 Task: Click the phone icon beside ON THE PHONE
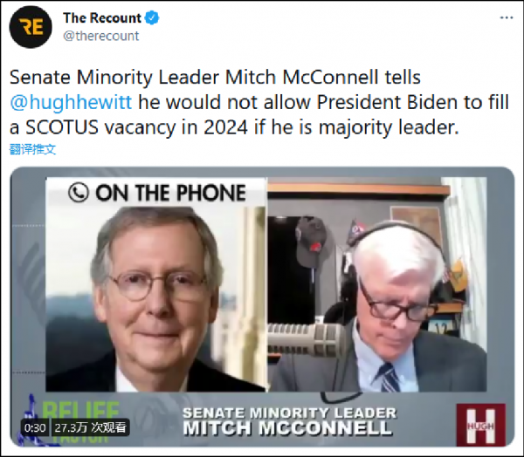pos(79,192)
